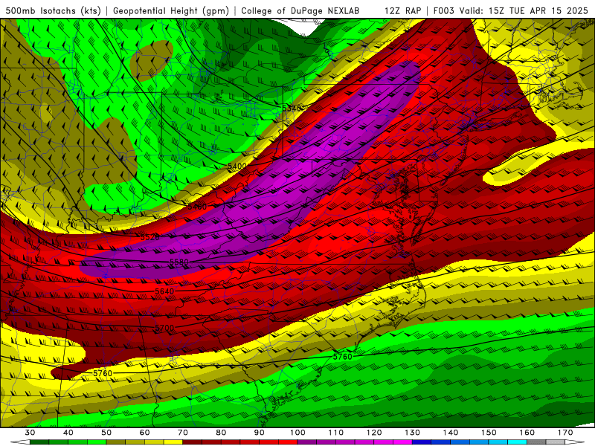Select the 150 label on the color scale
595x446 pixels.
(489, 433)
